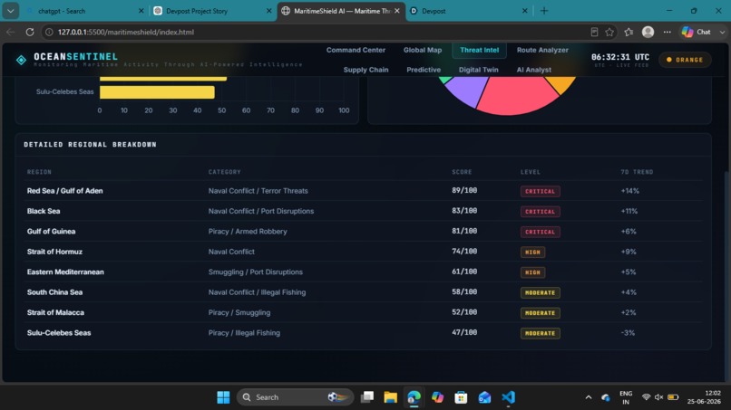The height and width of the screenshot is (410, 731).
Task: Select the Red Sea / Gulf of Aden row
Action: [x=364, y=191]
